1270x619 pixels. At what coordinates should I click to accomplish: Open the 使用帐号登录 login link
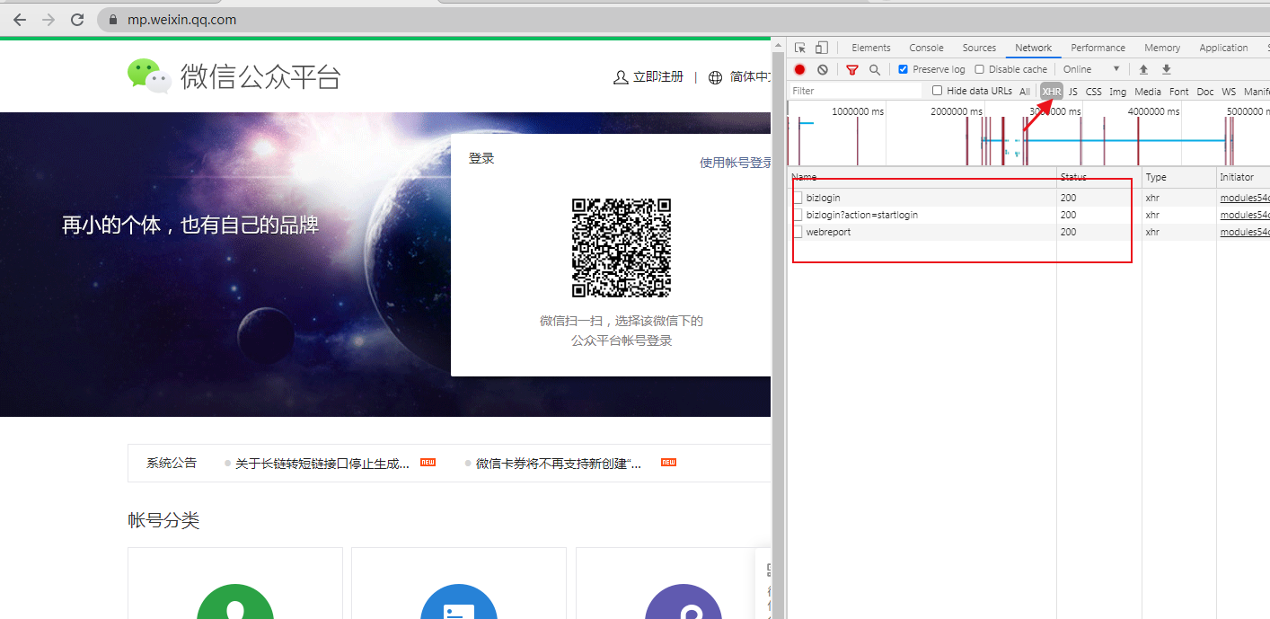click(735, 162)
